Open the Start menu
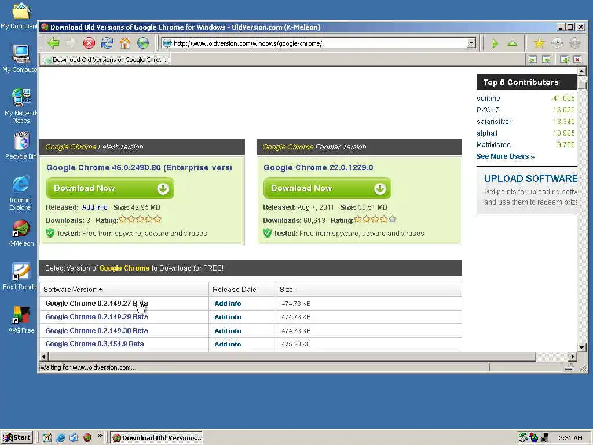Viewport: 593px width, 445px height. [x=17, y=438]
